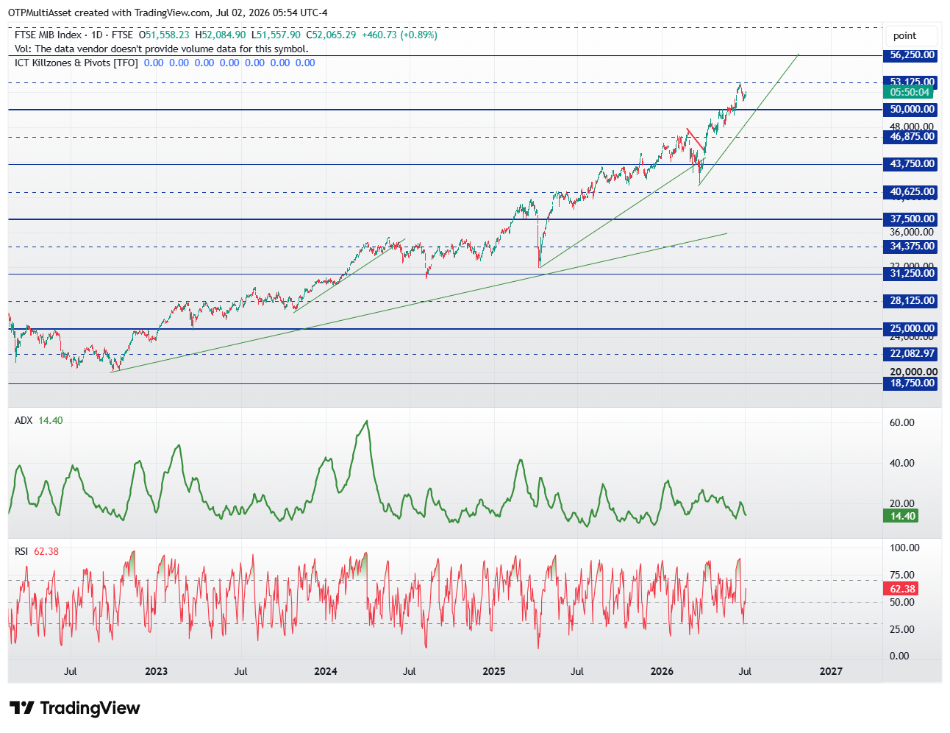The image size is (950, 733).
Task: Click the 36,000.00 axis tick label
Action: [912, 233]
